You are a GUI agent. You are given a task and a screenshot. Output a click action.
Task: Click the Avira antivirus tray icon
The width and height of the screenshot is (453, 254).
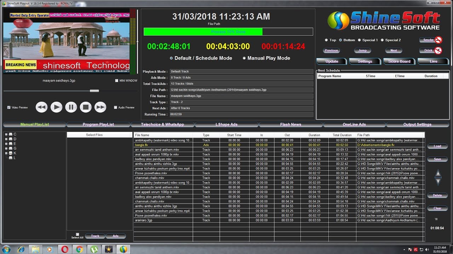click(415, 249)
